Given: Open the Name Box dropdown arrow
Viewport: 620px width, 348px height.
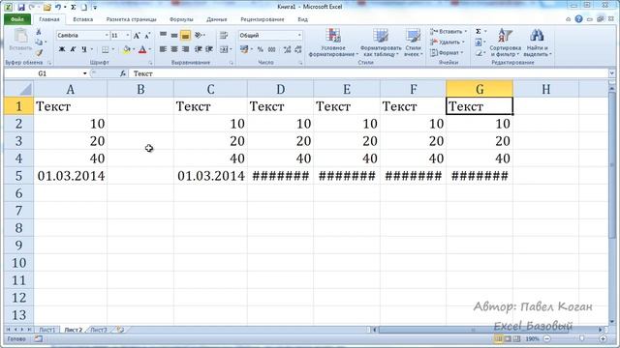Looking at the screenshot, I should pyautogui.click(x=84, y=73).
